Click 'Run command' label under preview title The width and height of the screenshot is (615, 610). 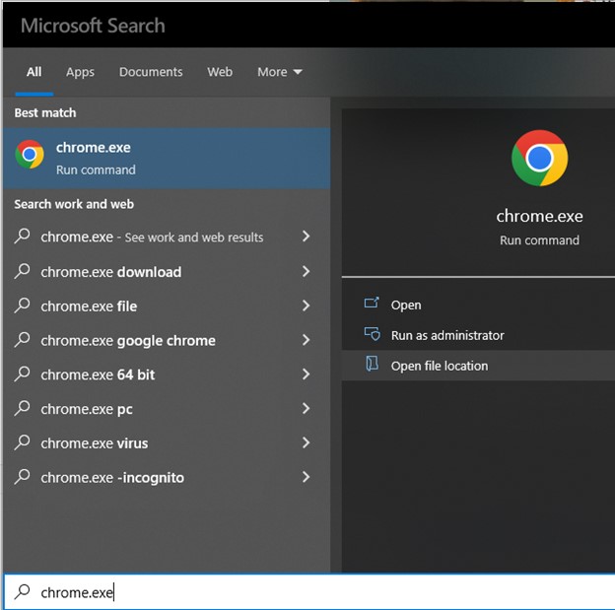click(539, 239)
